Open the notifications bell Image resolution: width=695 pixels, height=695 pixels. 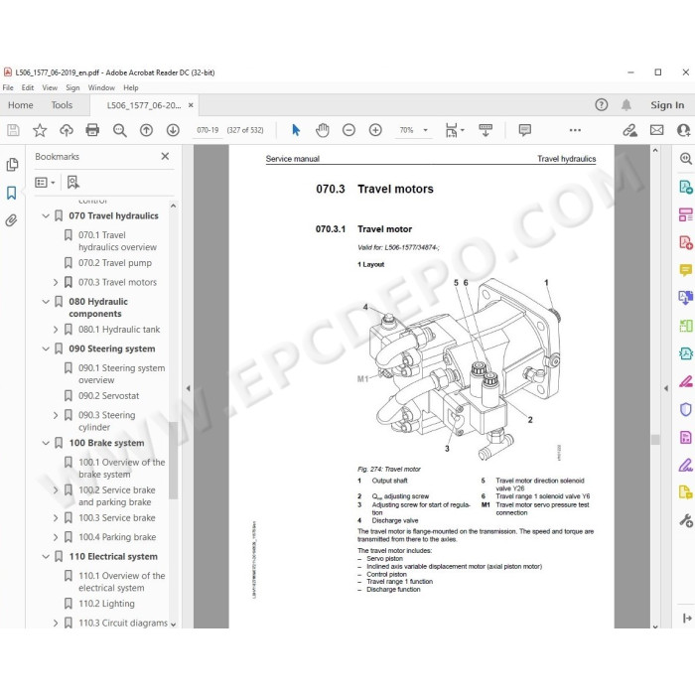coord(626,105)
